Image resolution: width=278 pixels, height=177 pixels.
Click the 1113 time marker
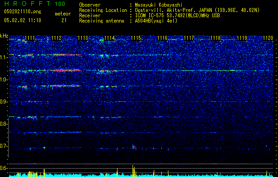coord(83,38)
